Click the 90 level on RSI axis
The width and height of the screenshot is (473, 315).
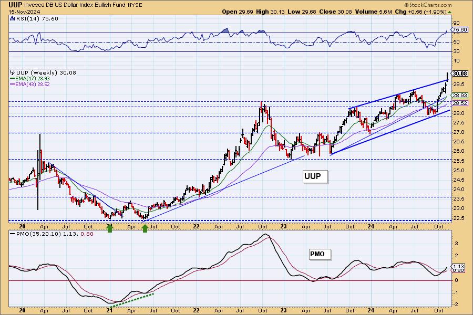456,23
